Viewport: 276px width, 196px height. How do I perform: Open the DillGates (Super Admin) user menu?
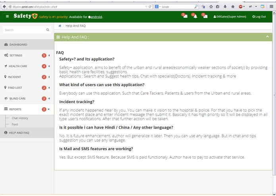click(230, 17)
